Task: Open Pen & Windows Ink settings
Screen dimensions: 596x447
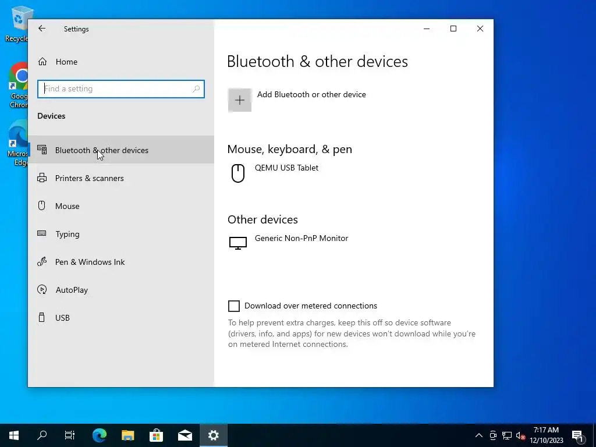Action: [x=121, y=262]
